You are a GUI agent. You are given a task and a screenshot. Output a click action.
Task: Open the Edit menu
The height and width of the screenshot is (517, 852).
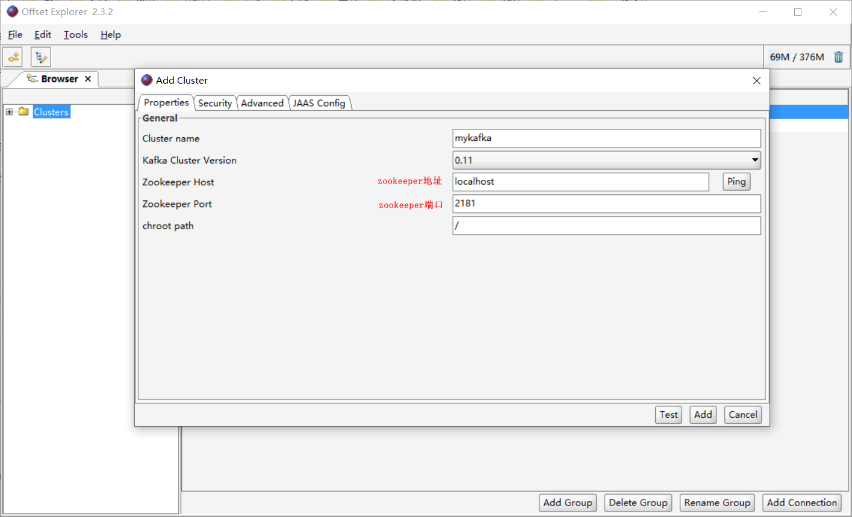pyautogui.click(x=43, y=34)
